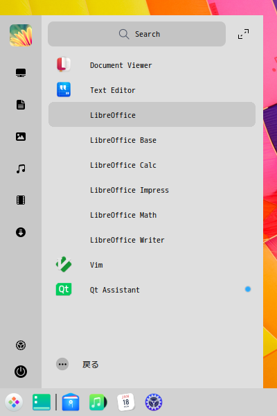Open the multitasking view dock icon
Image resolution: width=277 pixels, height=416 pixels.
click(x=42, y=402)
